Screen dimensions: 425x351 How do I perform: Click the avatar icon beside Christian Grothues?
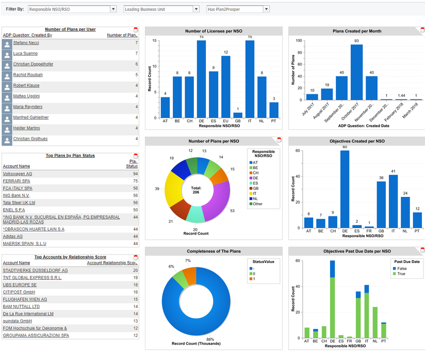[7, 140]
